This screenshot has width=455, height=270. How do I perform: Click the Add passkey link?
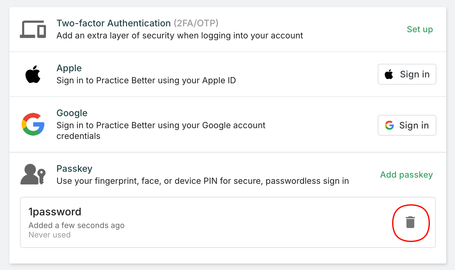(x=406, y=175)
